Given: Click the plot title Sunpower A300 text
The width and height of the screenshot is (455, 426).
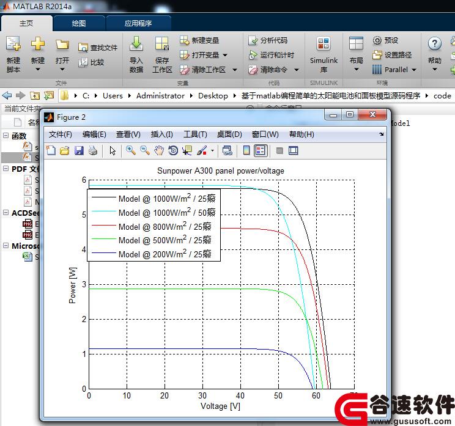Looking at the screenshot, I should [221, 171].
